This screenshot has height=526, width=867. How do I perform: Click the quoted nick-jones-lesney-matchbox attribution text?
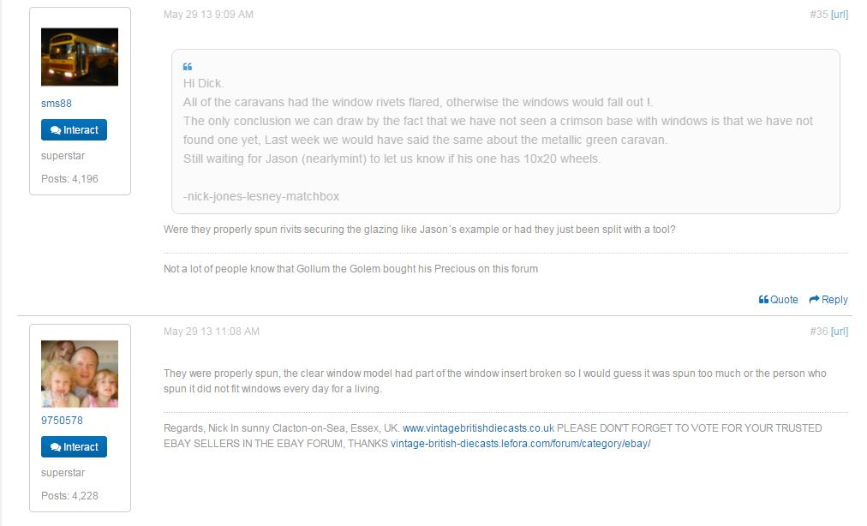click(x=261, y=196)
